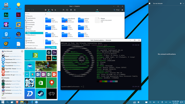Open the etc folder in Dolphin
This screenshot has height=104, width=185.
(51, 42)
